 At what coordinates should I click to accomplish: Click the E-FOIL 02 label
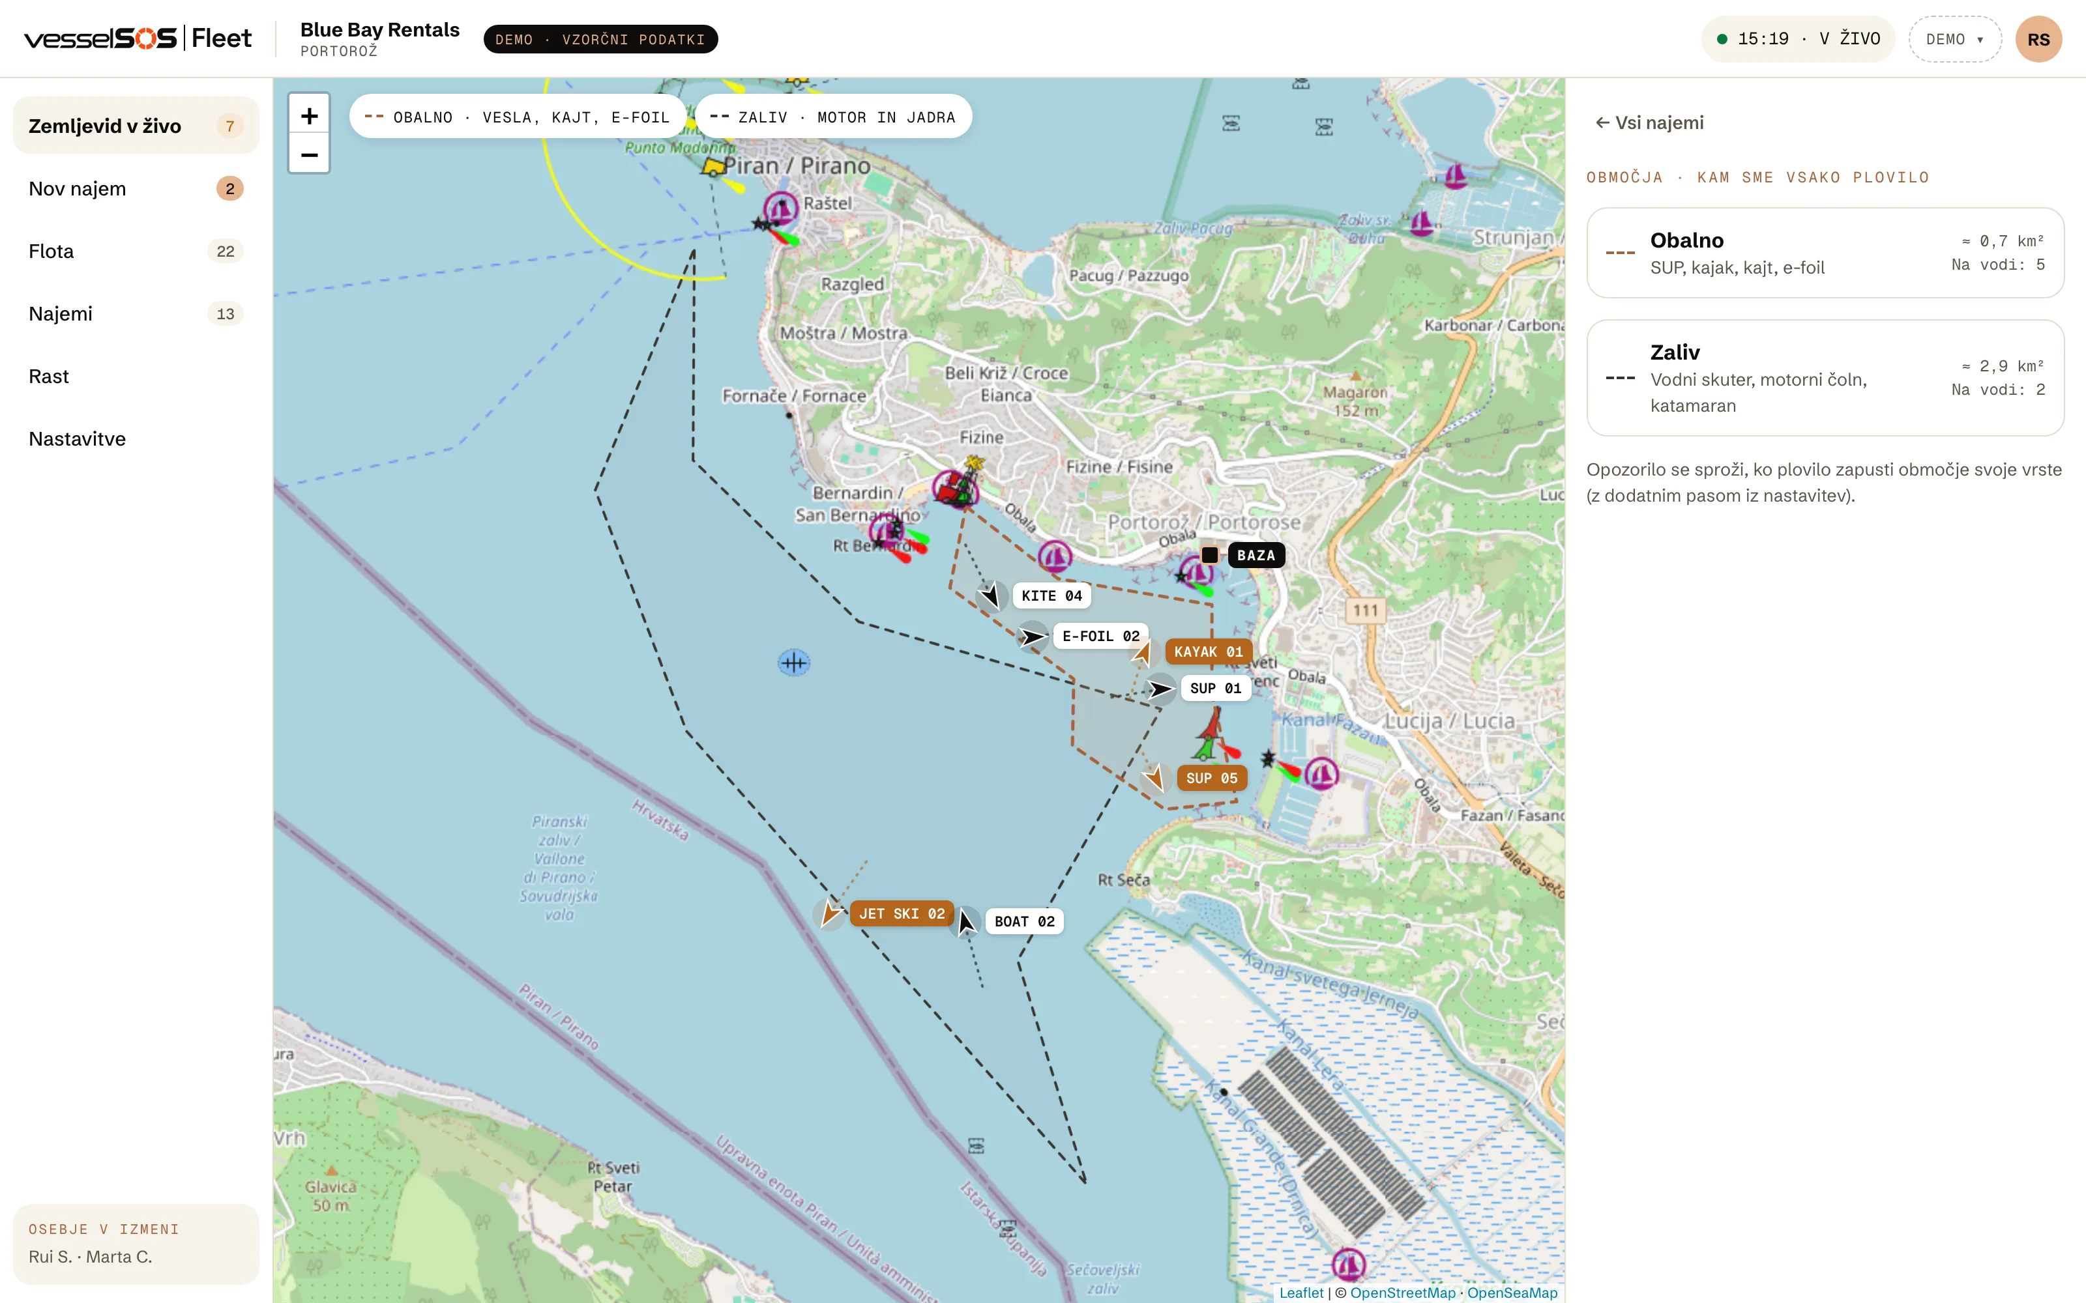pyautogui.click(x=1101, y=636)
